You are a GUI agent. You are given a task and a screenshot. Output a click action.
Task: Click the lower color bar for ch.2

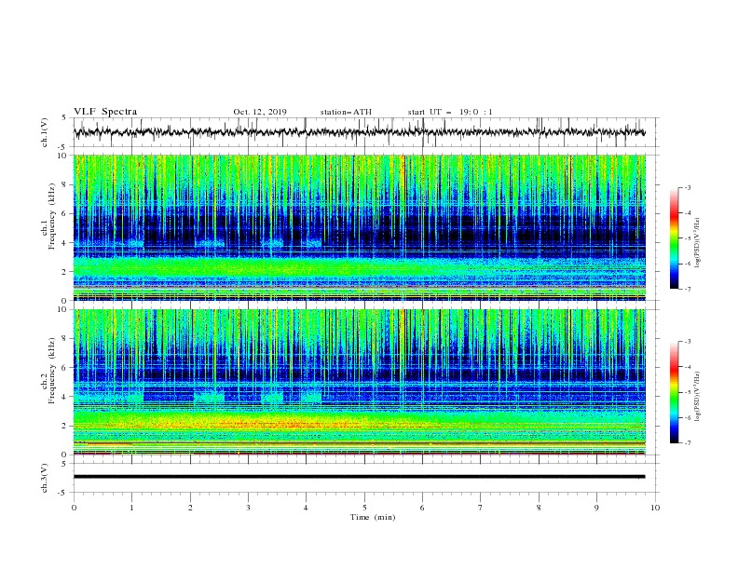pyautogui.click(x=675, y=392)
